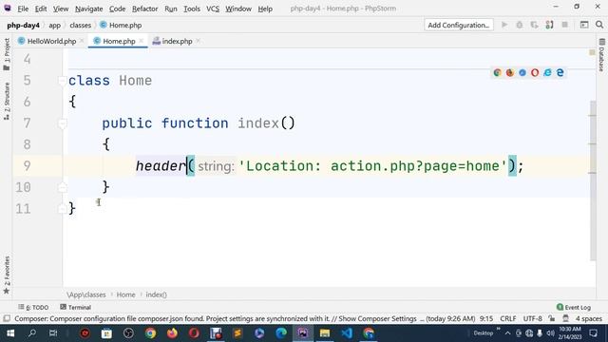Open in Edge from the editor browser bar
Viewport: 608px width, 342px height.
point(560,72)
